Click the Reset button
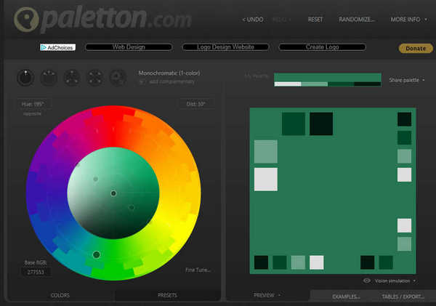This screenshot has width=436, height=306. click(315, 20)
